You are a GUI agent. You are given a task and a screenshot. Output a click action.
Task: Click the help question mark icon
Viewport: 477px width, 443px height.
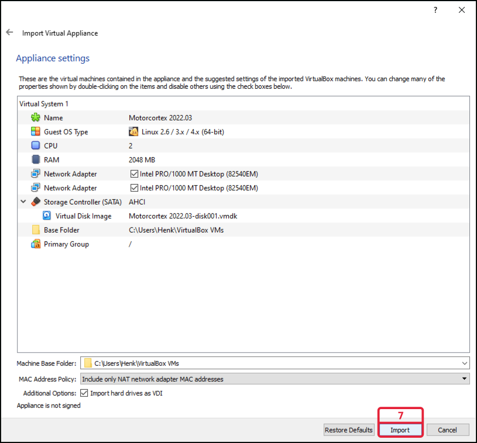coord(435,10)
